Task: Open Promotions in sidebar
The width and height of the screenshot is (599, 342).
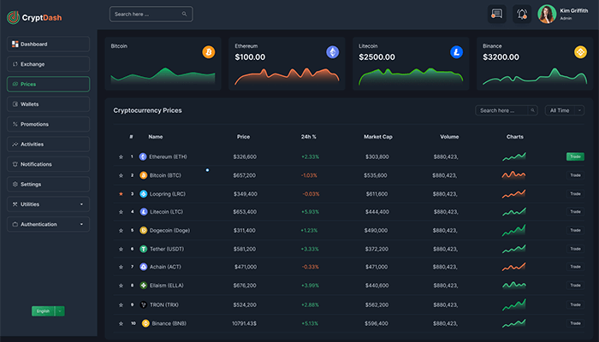Action: [x=48, y=124]
